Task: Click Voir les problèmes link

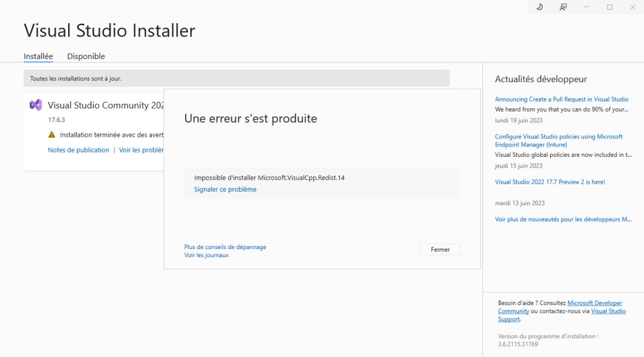Action: pyautogui.click(x=141, y=150)
